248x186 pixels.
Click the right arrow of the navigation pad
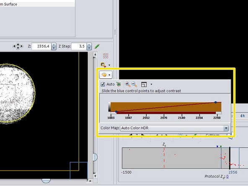click(x=22, y=46)
